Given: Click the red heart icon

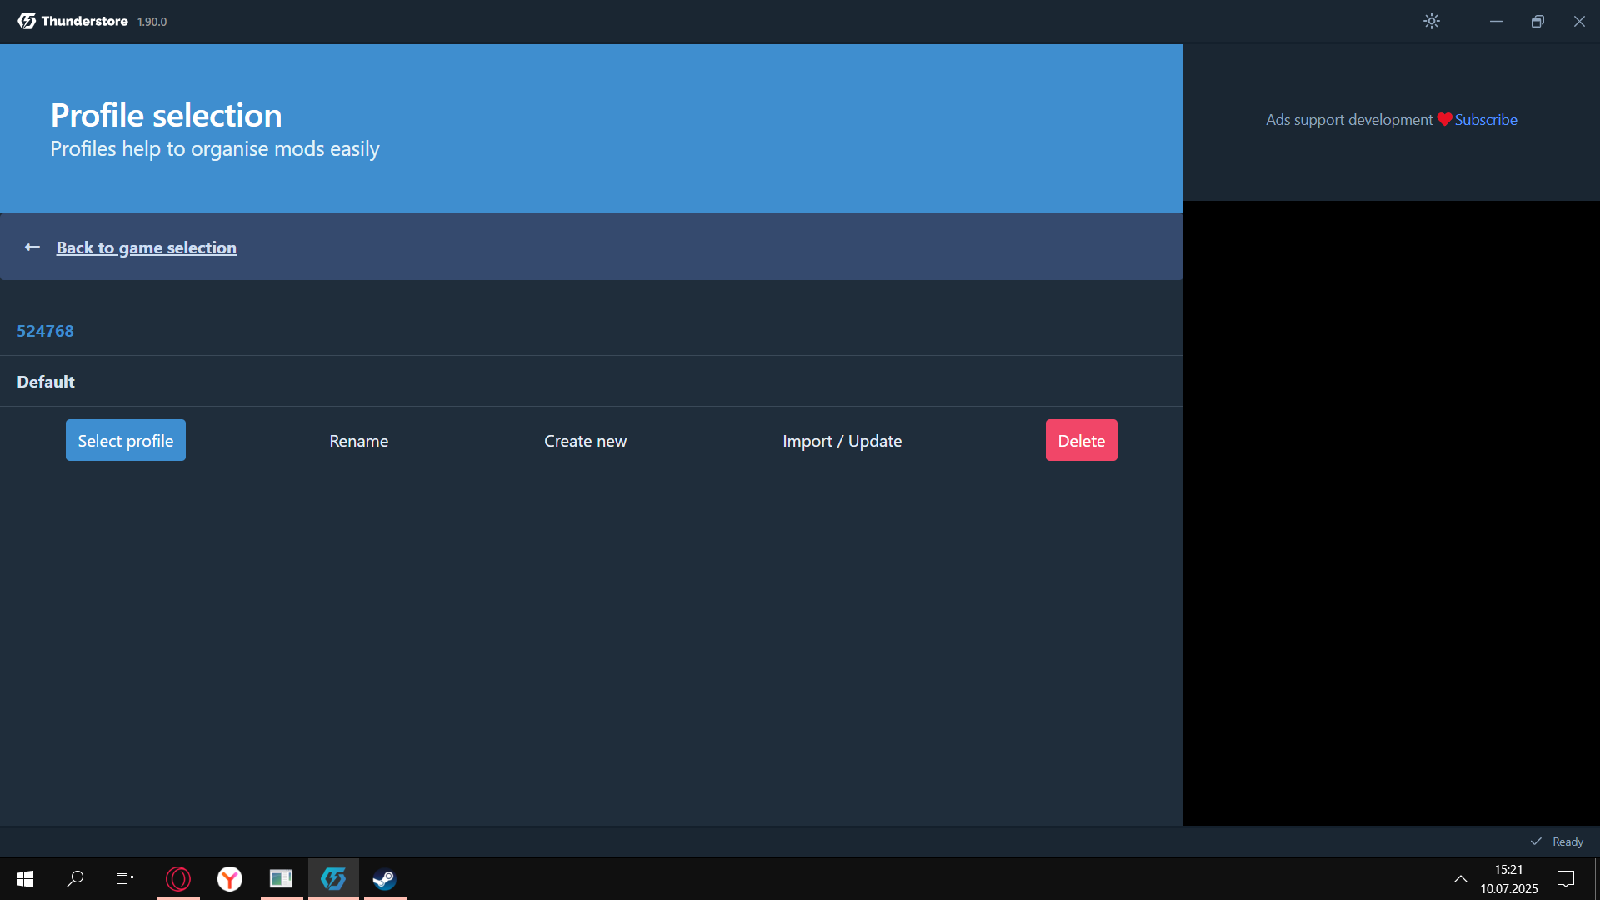Looking at the screenshot, I should 1444,119.
